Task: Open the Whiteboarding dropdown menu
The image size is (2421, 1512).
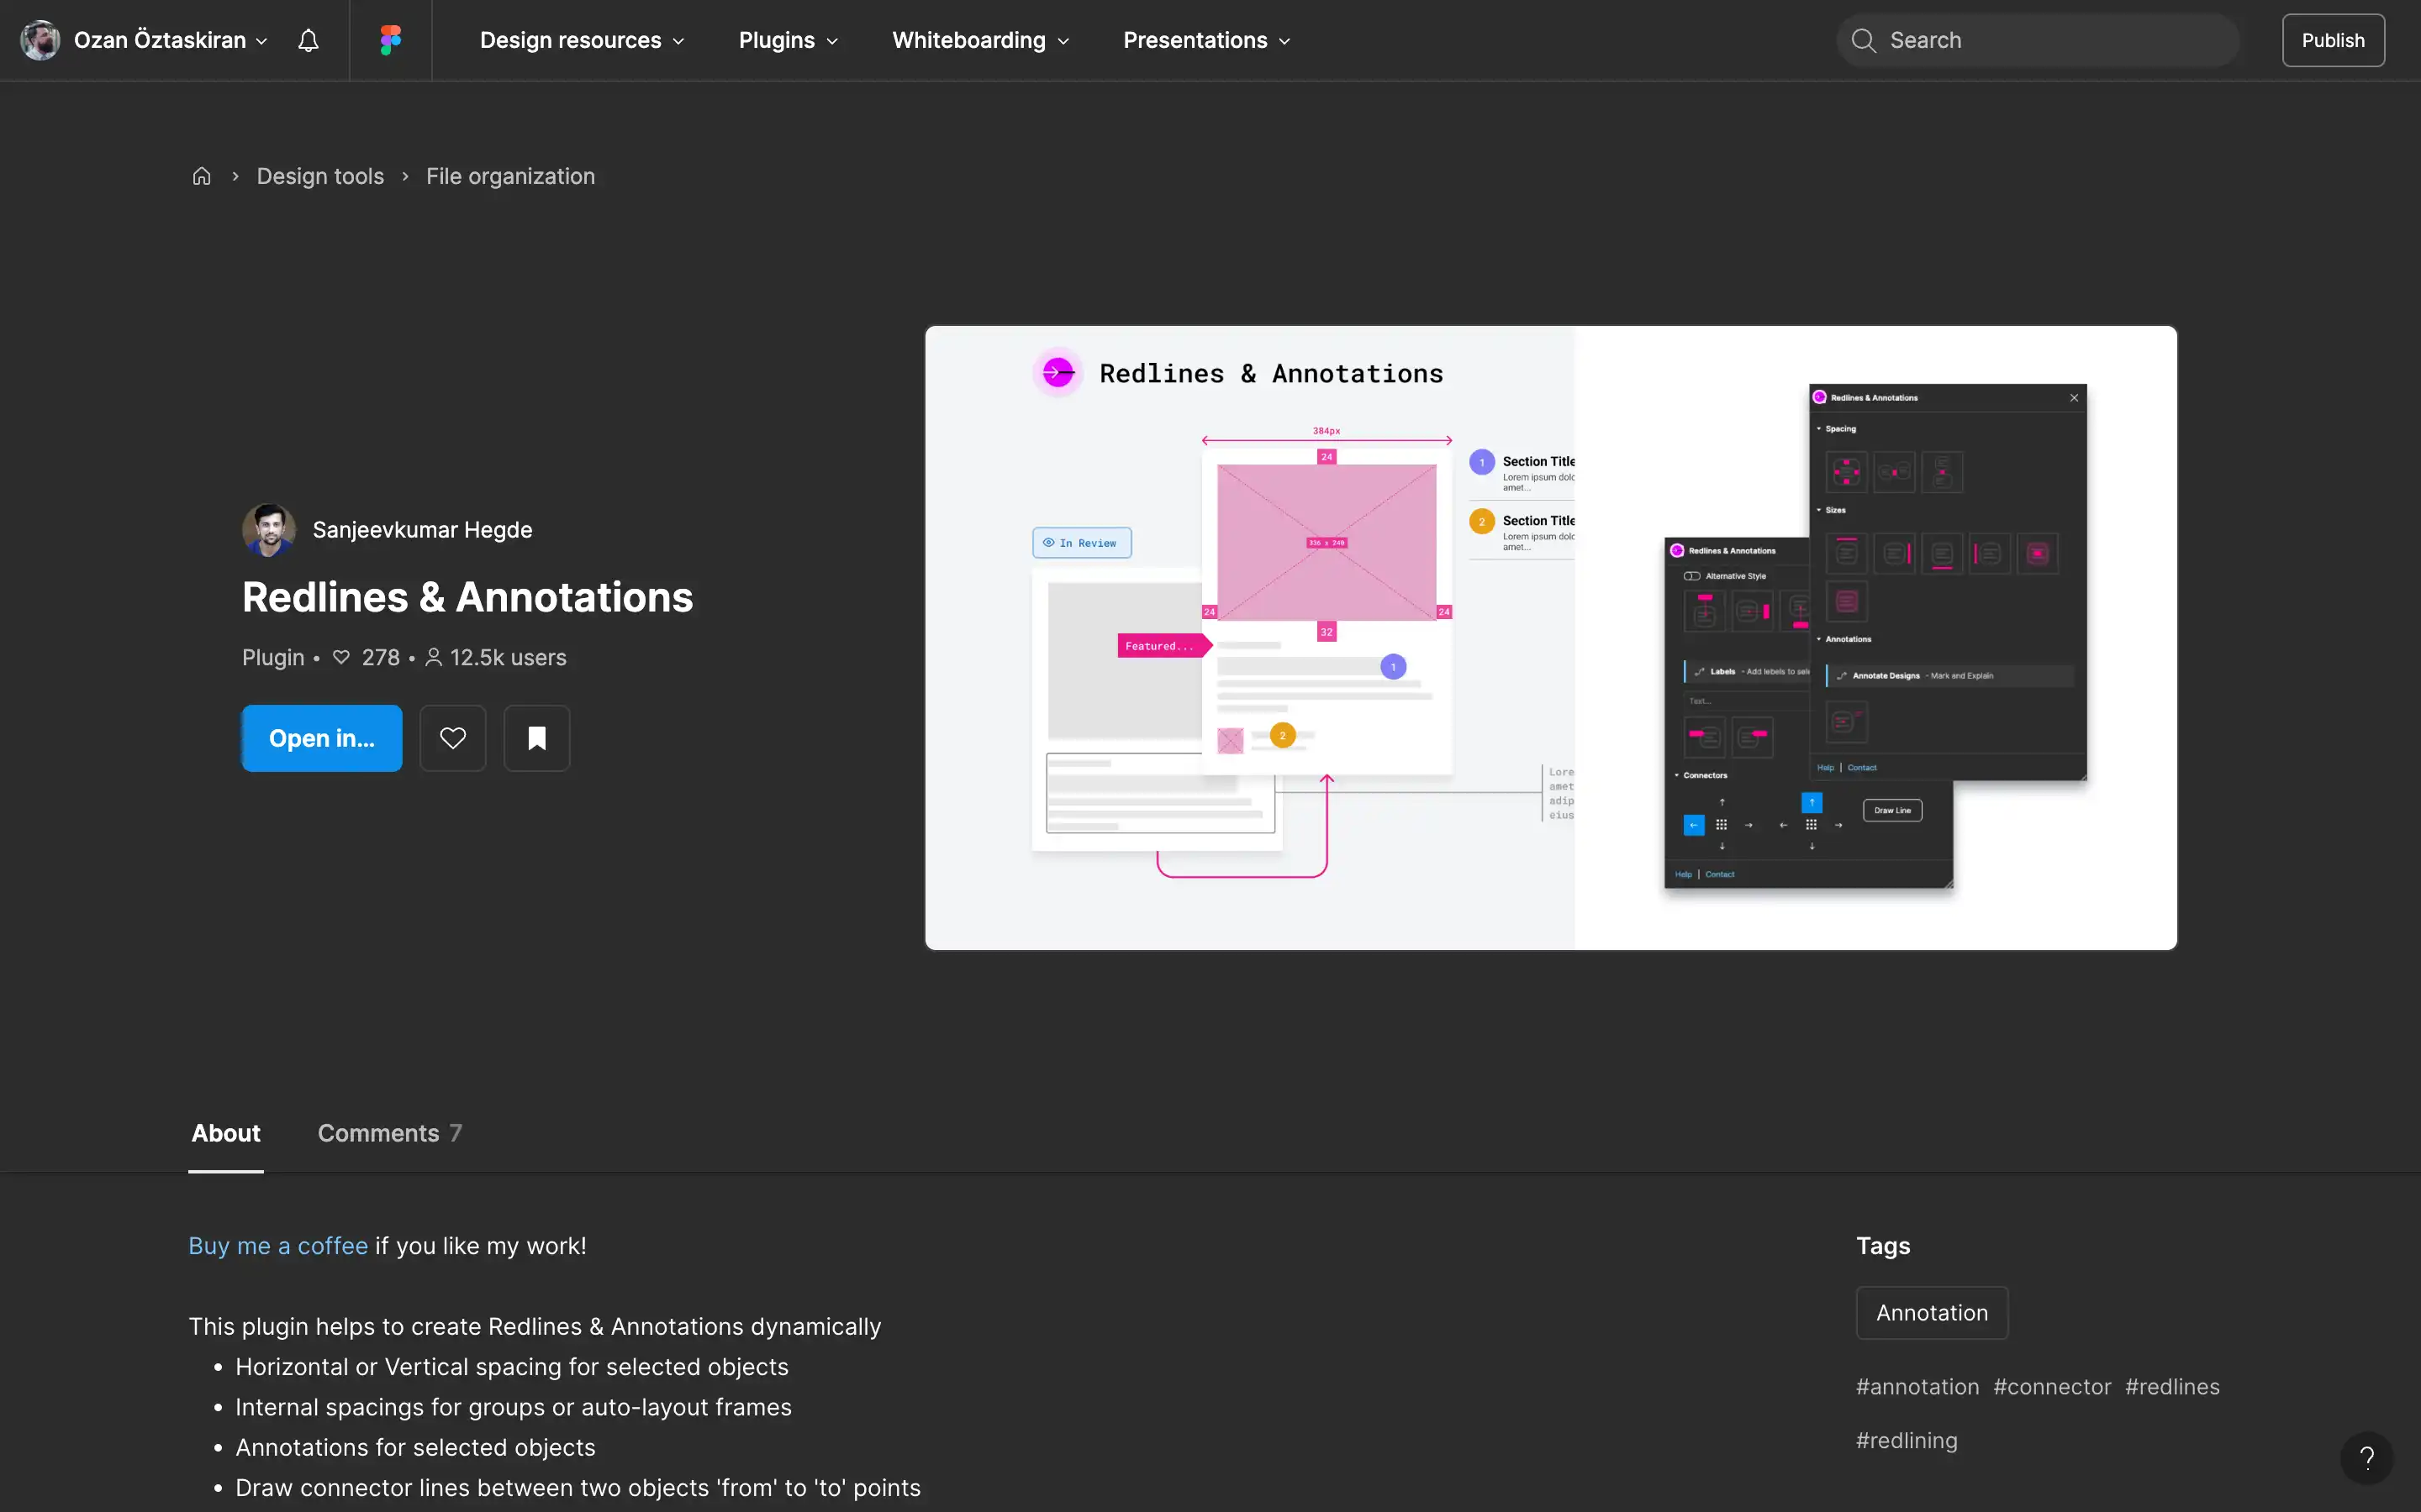Action: [980, 40]
